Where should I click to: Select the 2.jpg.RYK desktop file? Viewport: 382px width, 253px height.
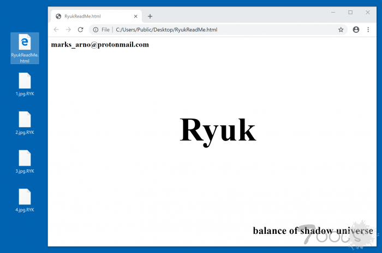[x=25, y=123]
